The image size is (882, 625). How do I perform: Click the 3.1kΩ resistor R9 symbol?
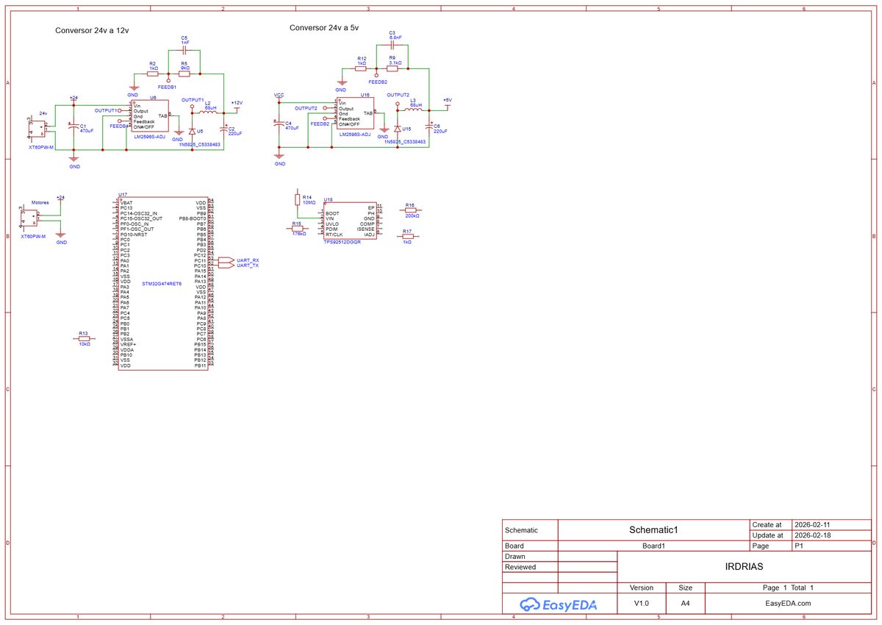(x=392, y=70)
